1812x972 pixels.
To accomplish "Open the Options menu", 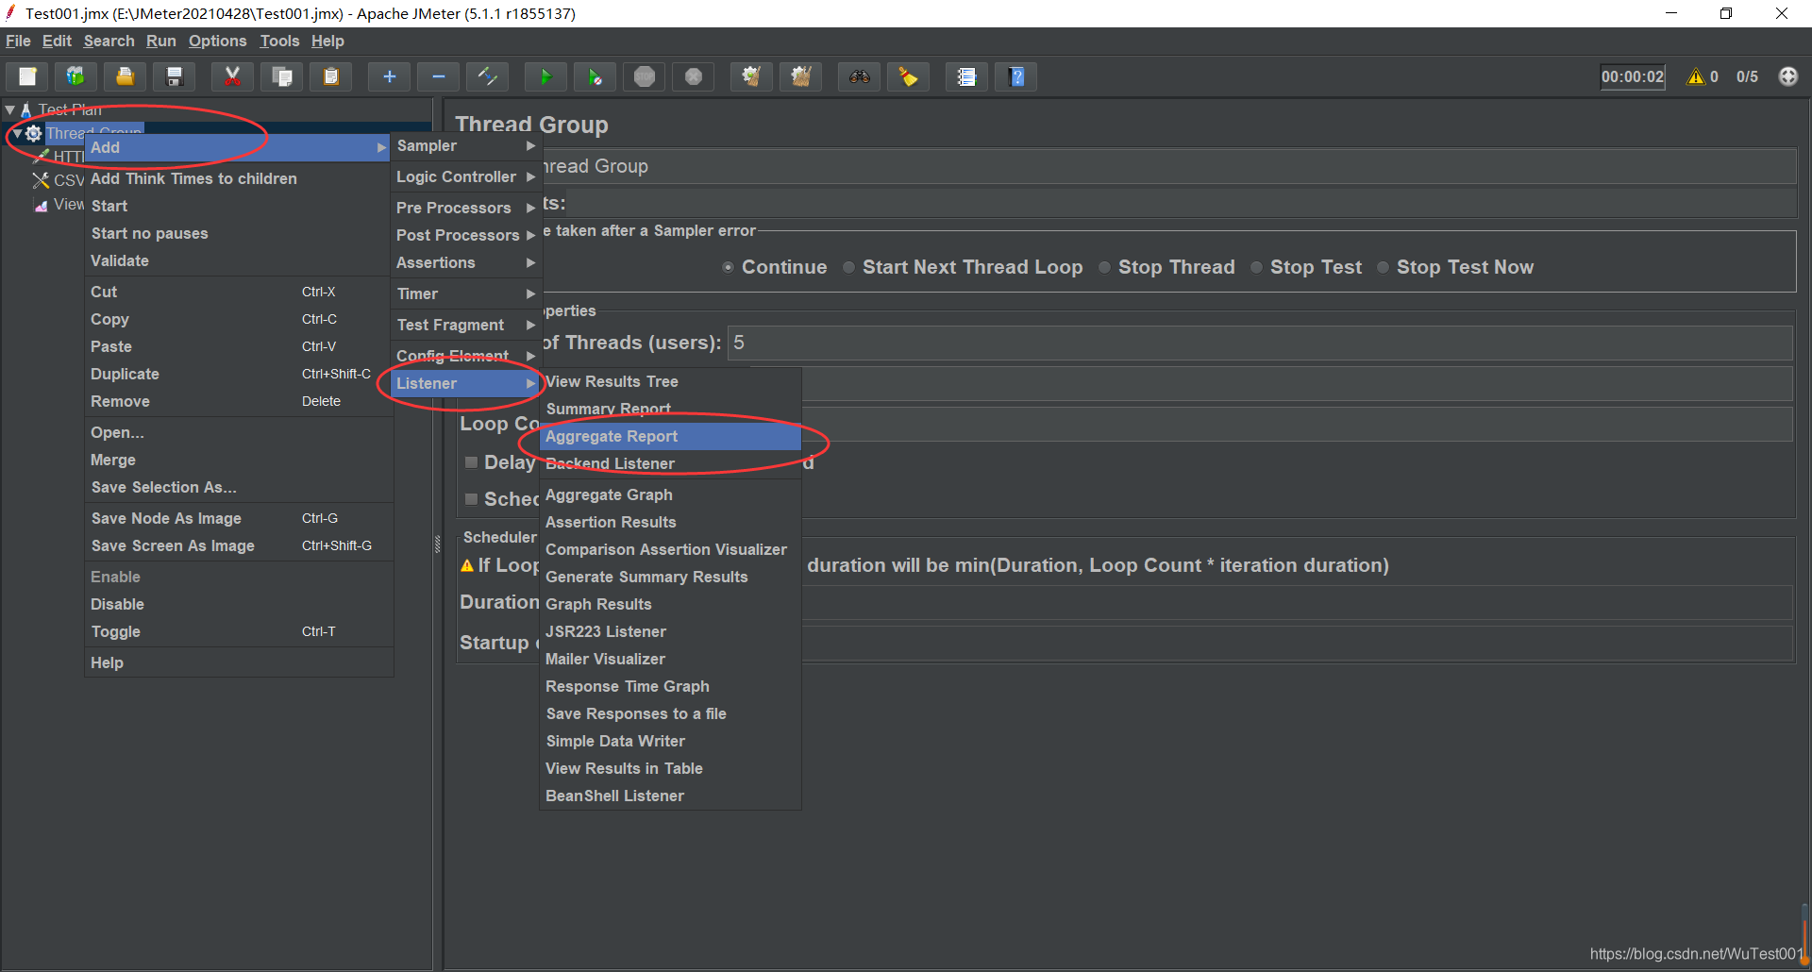I will pos(217,41).
